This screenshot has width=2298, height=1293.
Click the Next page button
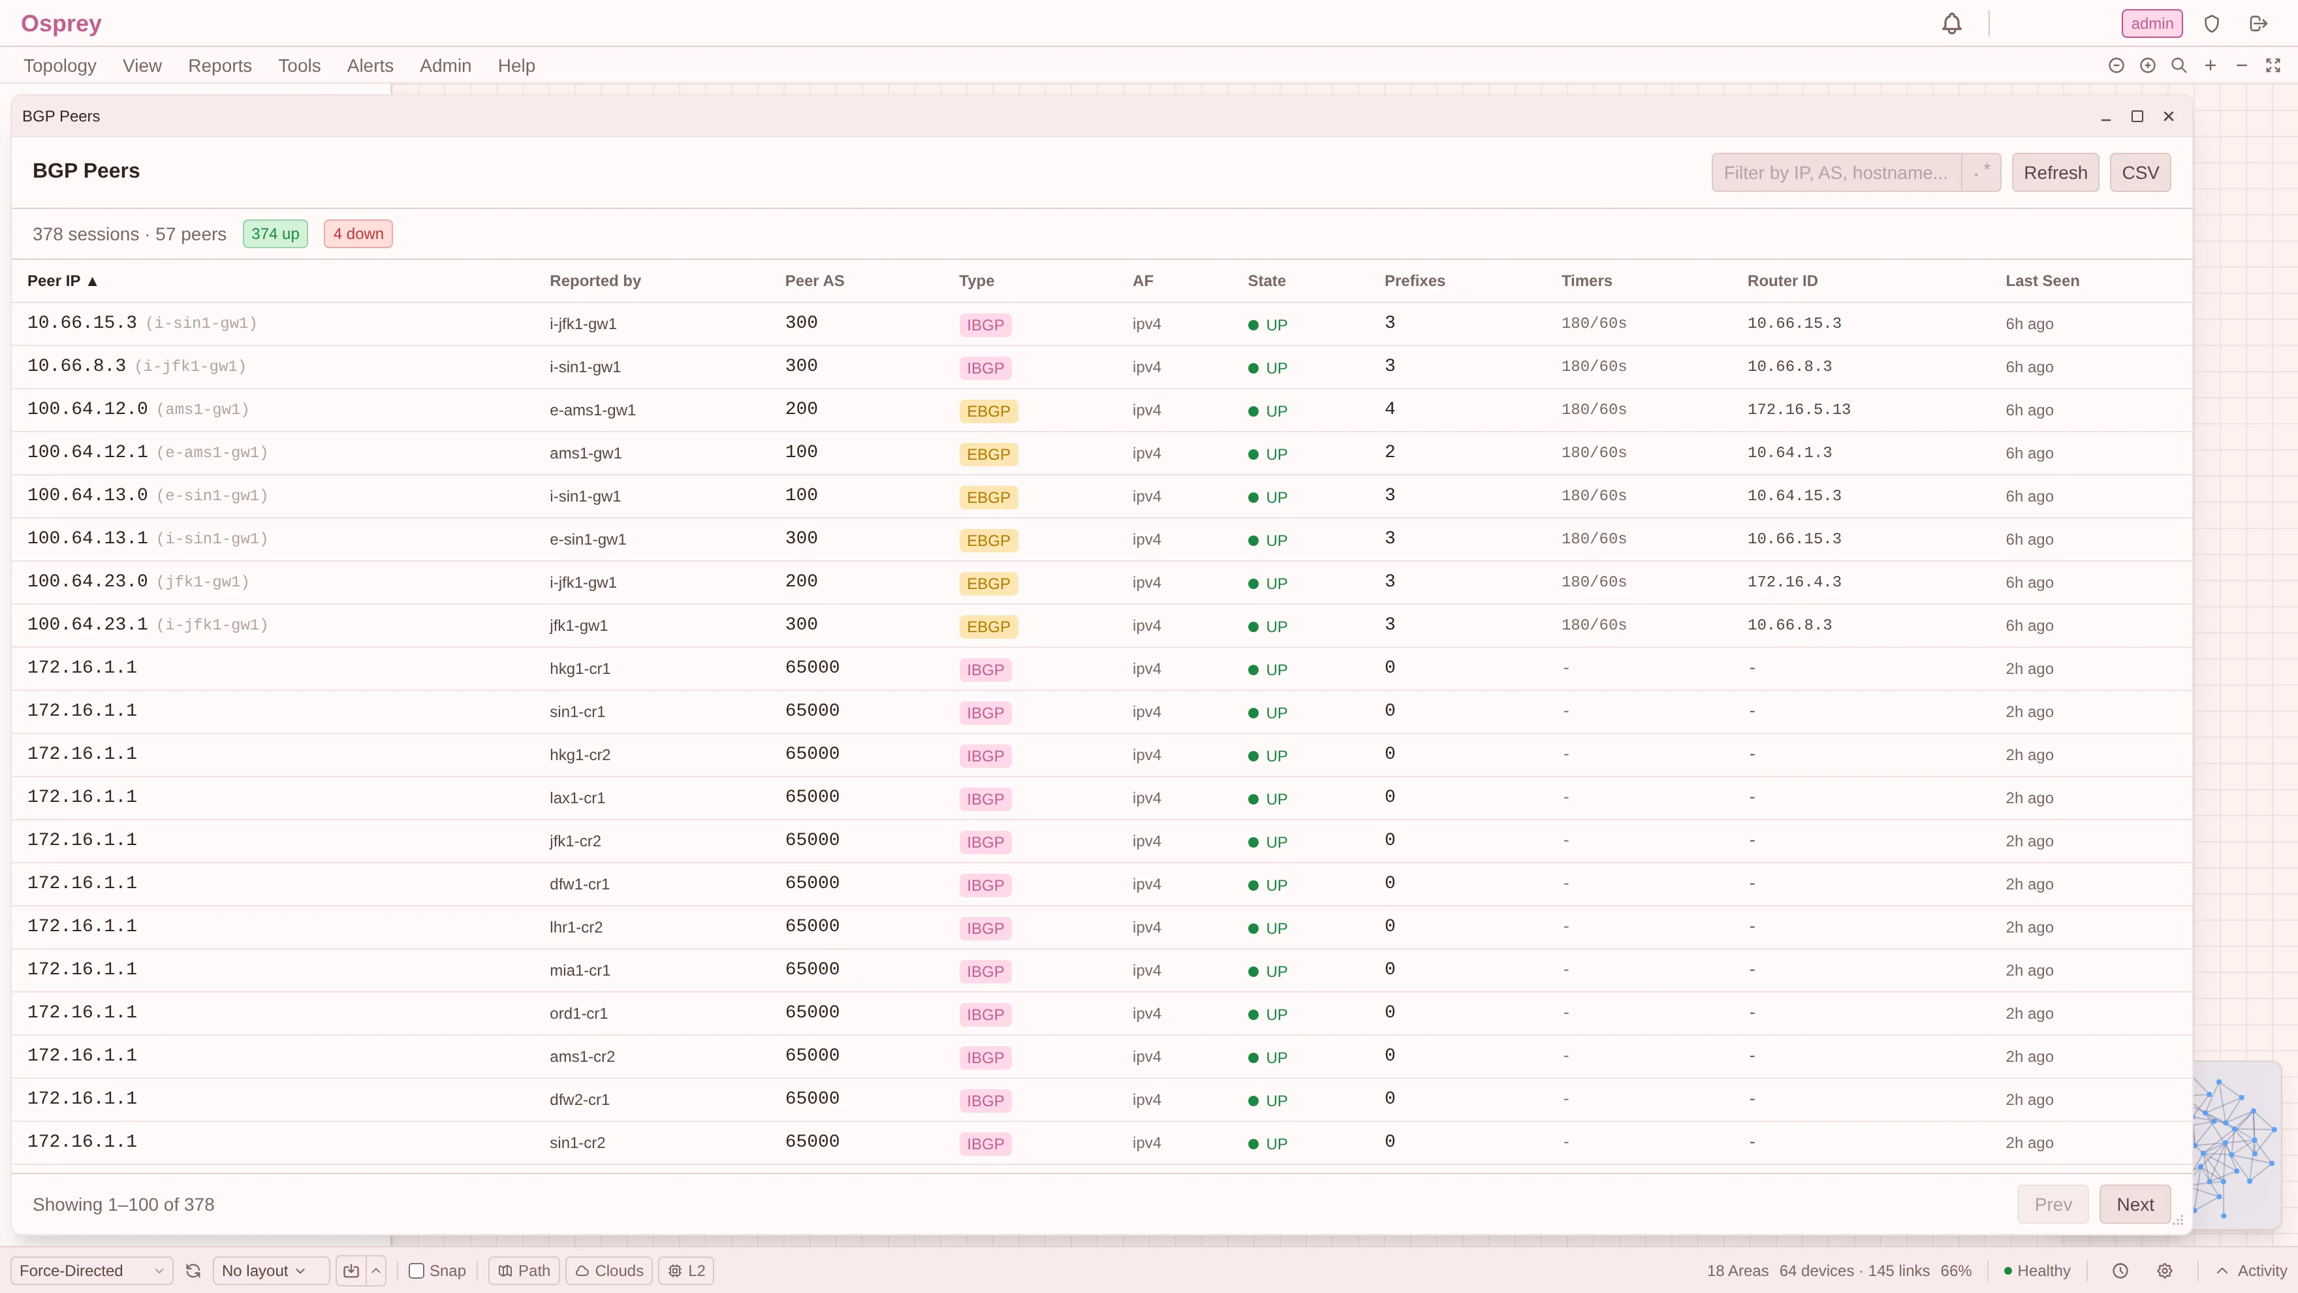pos(2135,1205)
